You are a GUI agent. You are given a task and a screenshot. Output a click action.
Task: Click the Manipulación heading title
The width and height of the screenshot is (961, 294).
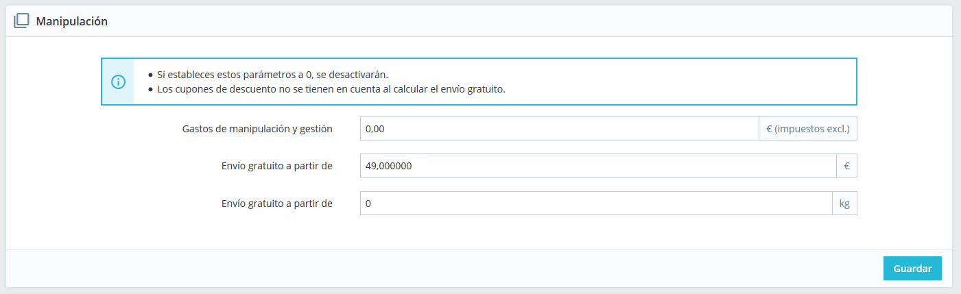[71, 21]
